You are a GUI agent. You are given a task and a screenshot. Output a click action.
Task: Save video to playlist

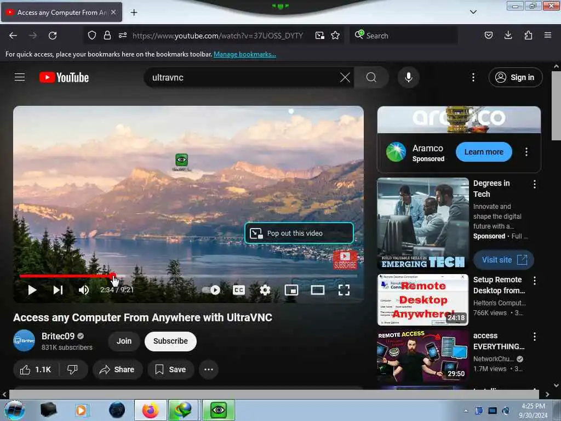[171, 369]
